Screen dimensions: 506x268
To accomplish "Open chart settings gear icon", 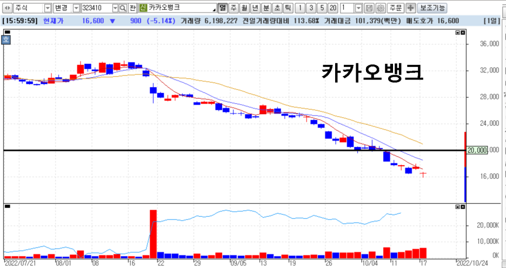I will coord(381,8).
